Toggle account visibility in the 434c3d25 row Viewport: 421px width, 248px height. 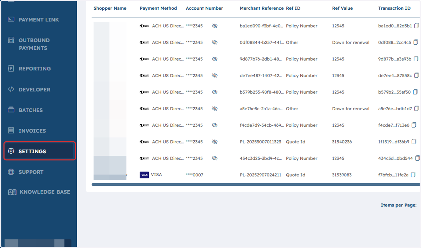click(x=215, y=158)
